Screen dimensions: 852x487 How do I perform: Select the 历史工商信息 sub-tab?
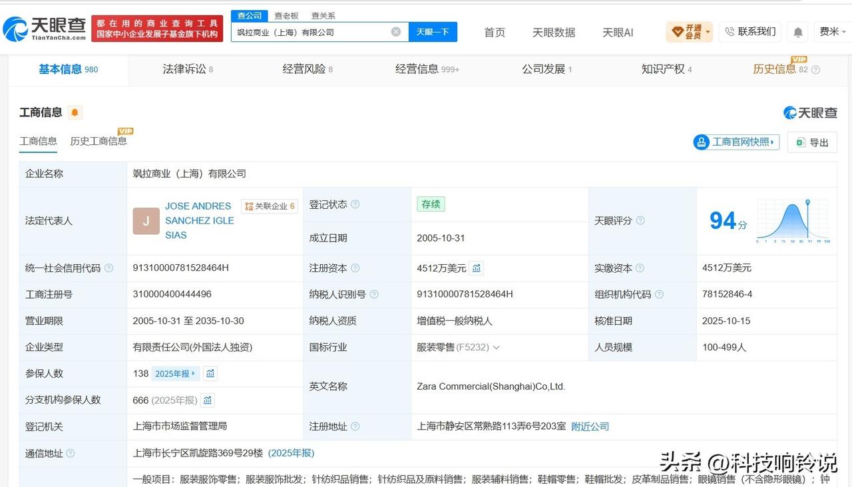click(x=99, y=141)
